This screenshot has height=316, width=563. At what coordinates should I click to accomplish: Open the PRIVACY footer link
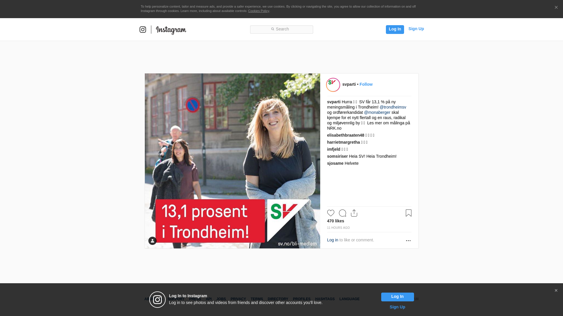(x=238, y=299)
